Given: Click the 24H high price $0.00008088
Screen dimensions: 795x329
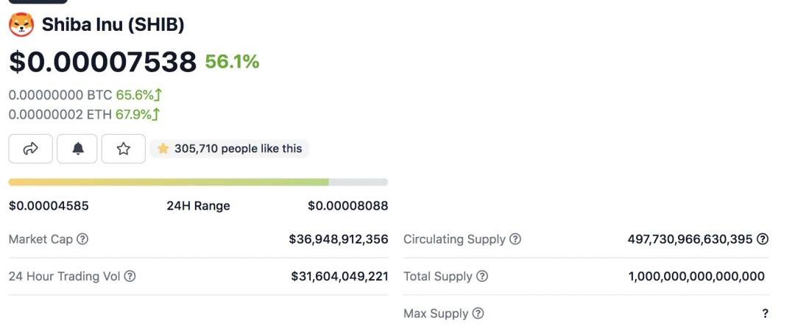Looking at the screenshot, I should tap(347, 206).
